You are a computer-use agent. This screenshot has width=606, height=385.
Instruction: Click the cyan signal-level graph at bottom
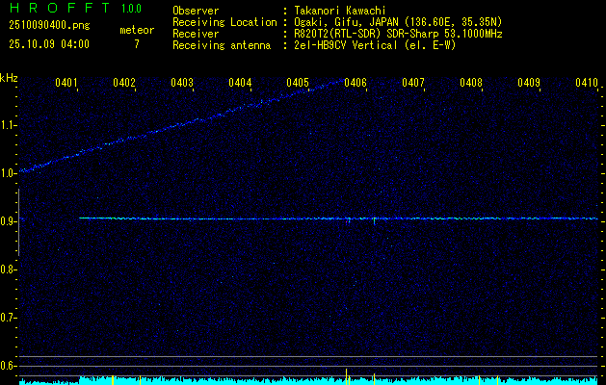pos(308,381)
